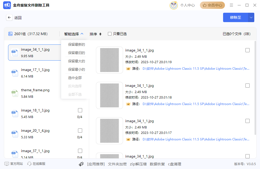Image resolution: width=260 pixels, height=169 pixels.
Task: Open the path link of file modified 20:31:17
Action: coord(196,139)
